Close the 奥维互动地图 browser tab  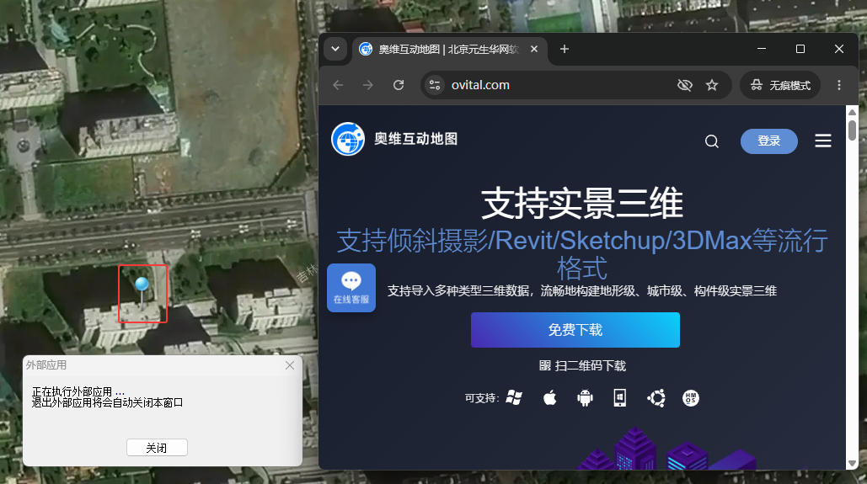coord(534,49)
